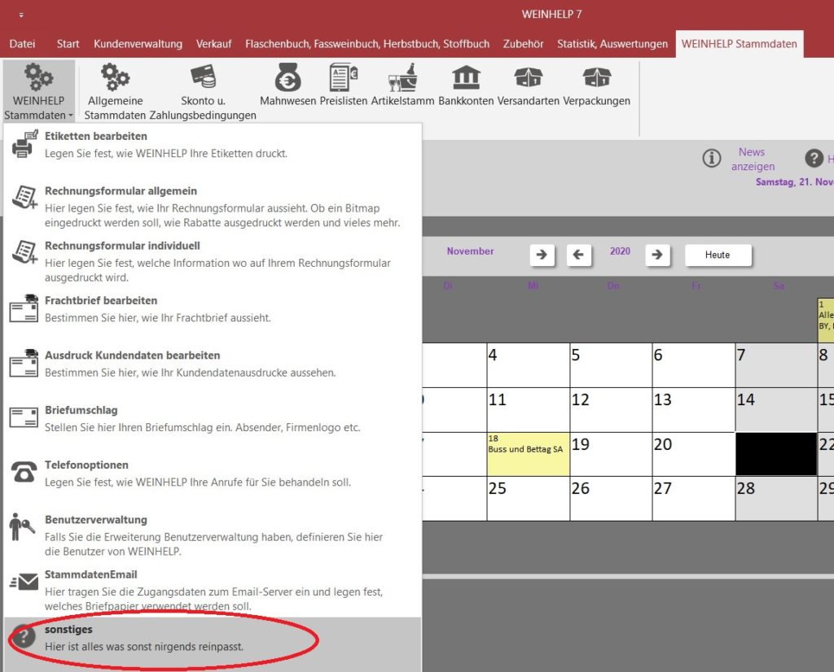Open the Mahnwesen money bag icon
The height and width of the screenshot is (672, 834).
tap(288, 79)
